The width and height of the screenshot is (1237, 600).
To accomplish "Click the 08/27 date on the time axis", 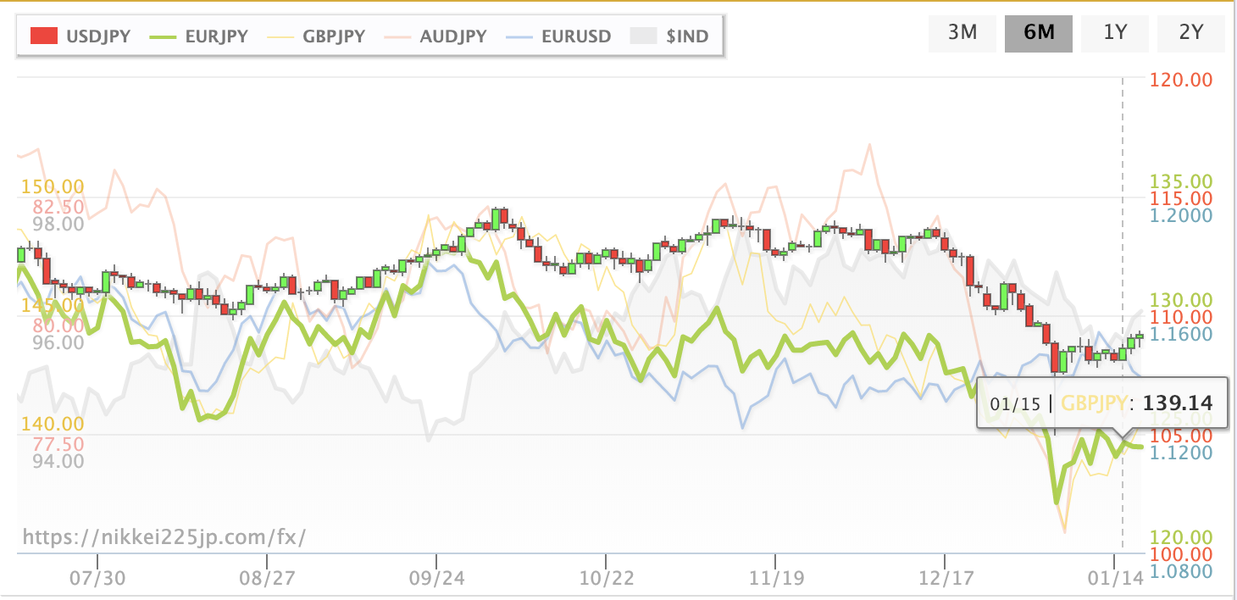I will coord(267,578).
